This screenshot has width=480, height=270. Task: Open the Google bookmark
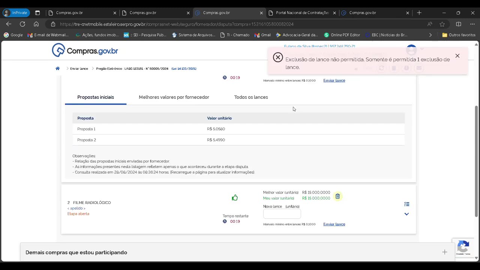click(13, 35)
